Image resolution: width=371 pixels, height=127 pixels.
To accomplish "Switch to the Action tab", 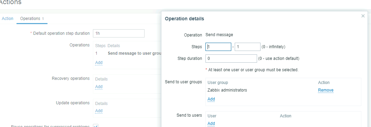I will point(8,19).
